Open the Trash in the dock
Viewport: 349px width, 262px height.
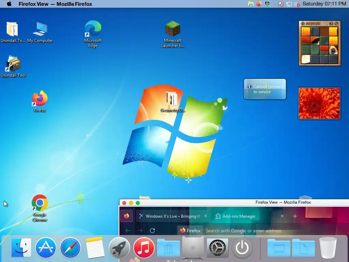click(x=328, y=248)
